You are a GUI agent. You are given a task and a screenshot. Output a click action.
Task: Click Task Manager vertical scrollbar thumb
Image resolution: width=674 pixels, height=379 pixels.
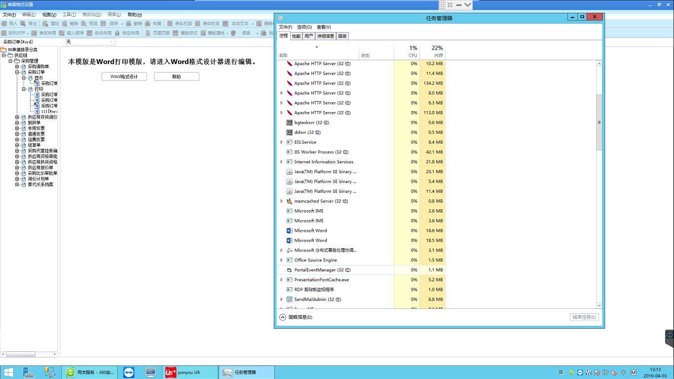[599, 122]
